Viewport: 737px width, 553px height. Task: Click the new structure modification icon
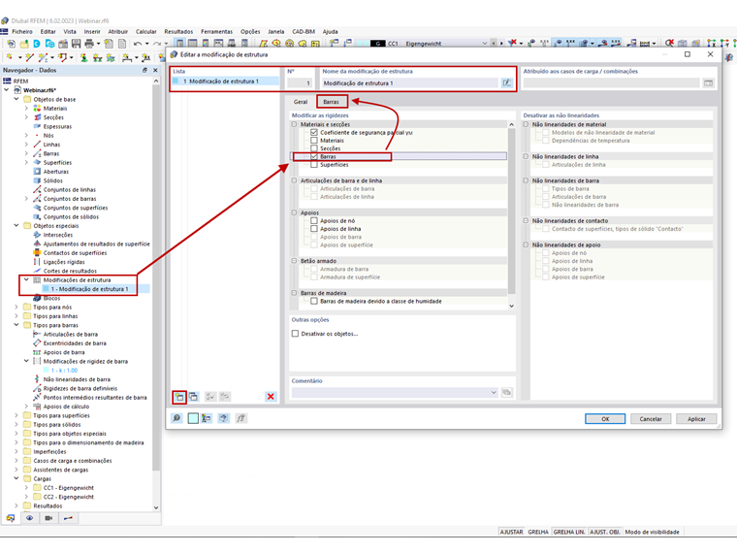pyautogui.click(x=179, y=397)
